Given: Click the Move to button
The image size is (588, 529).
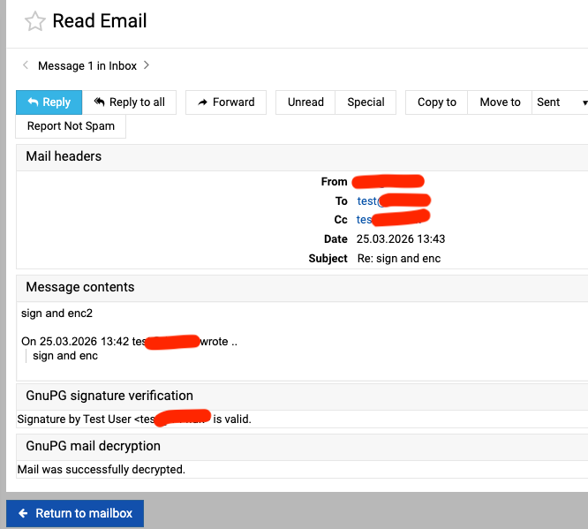Looking at the screenshot, I should [500, 102].
